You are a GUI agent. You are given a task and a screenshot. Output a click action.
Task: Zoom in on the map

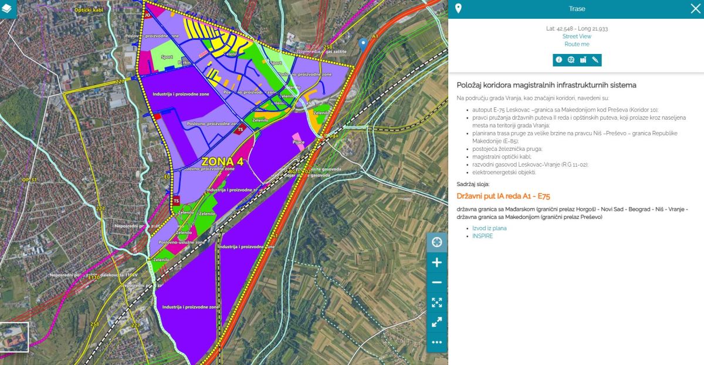(x=436, y=262)
